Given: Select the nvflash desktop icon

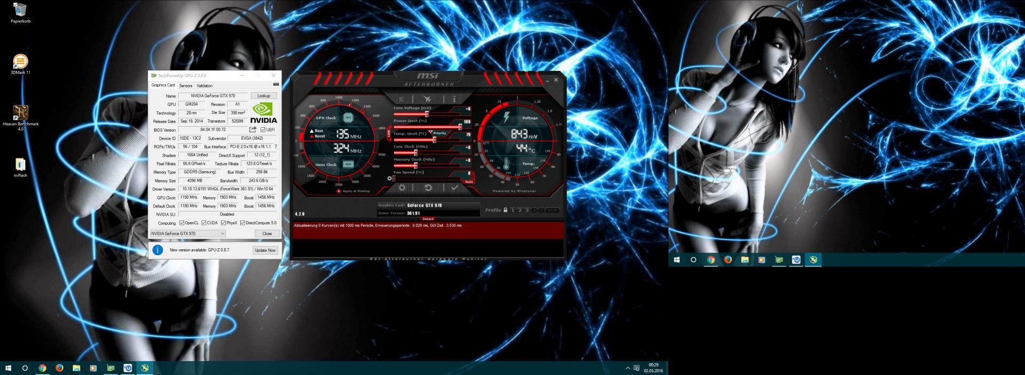Looking at the screenshot, I should click(20, 167).
